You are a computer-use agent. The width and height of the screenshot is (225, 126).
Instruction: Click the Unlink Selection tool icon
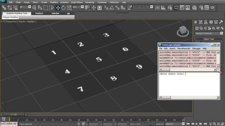(x=10, y=7)
